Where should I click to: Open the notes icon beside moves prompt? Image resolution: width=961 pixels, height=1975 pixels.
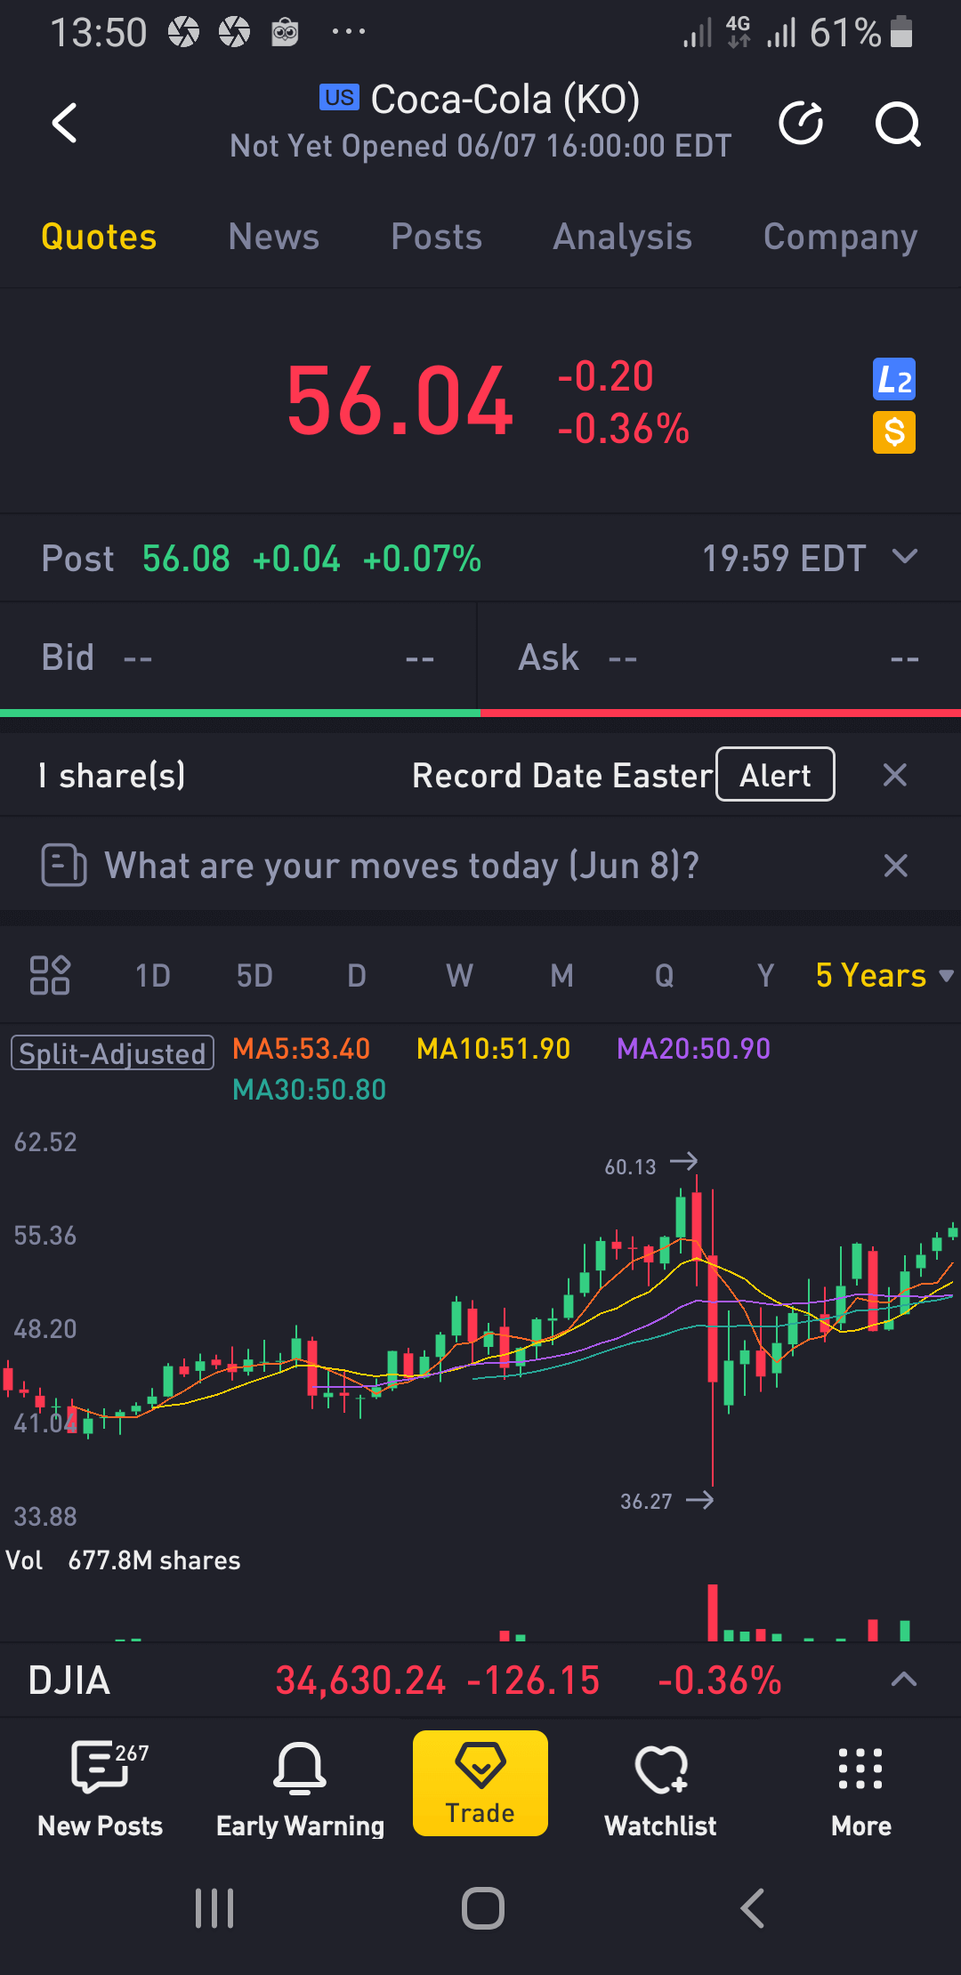[64, 865]
